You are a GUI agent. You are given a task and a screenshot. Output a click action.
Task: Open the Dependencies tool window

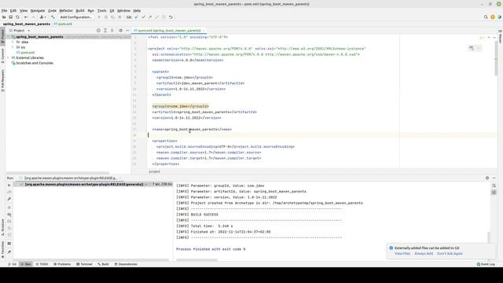coord(126,264)
